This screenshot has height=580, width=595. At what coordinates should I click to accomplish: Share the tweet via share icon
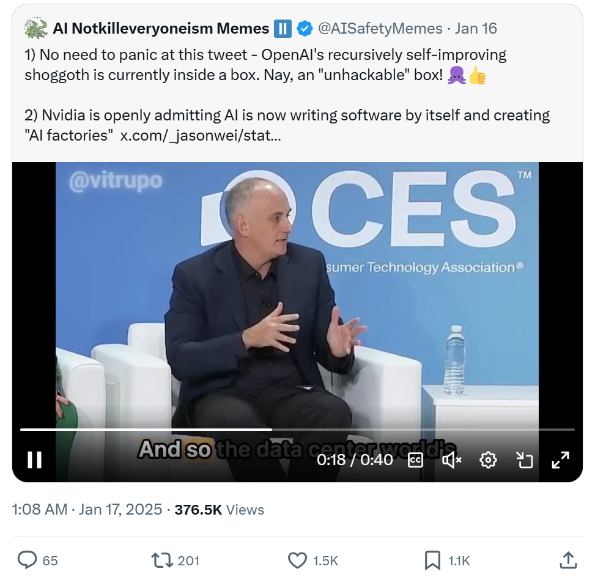pyautogui.click(x=567, y=560)
